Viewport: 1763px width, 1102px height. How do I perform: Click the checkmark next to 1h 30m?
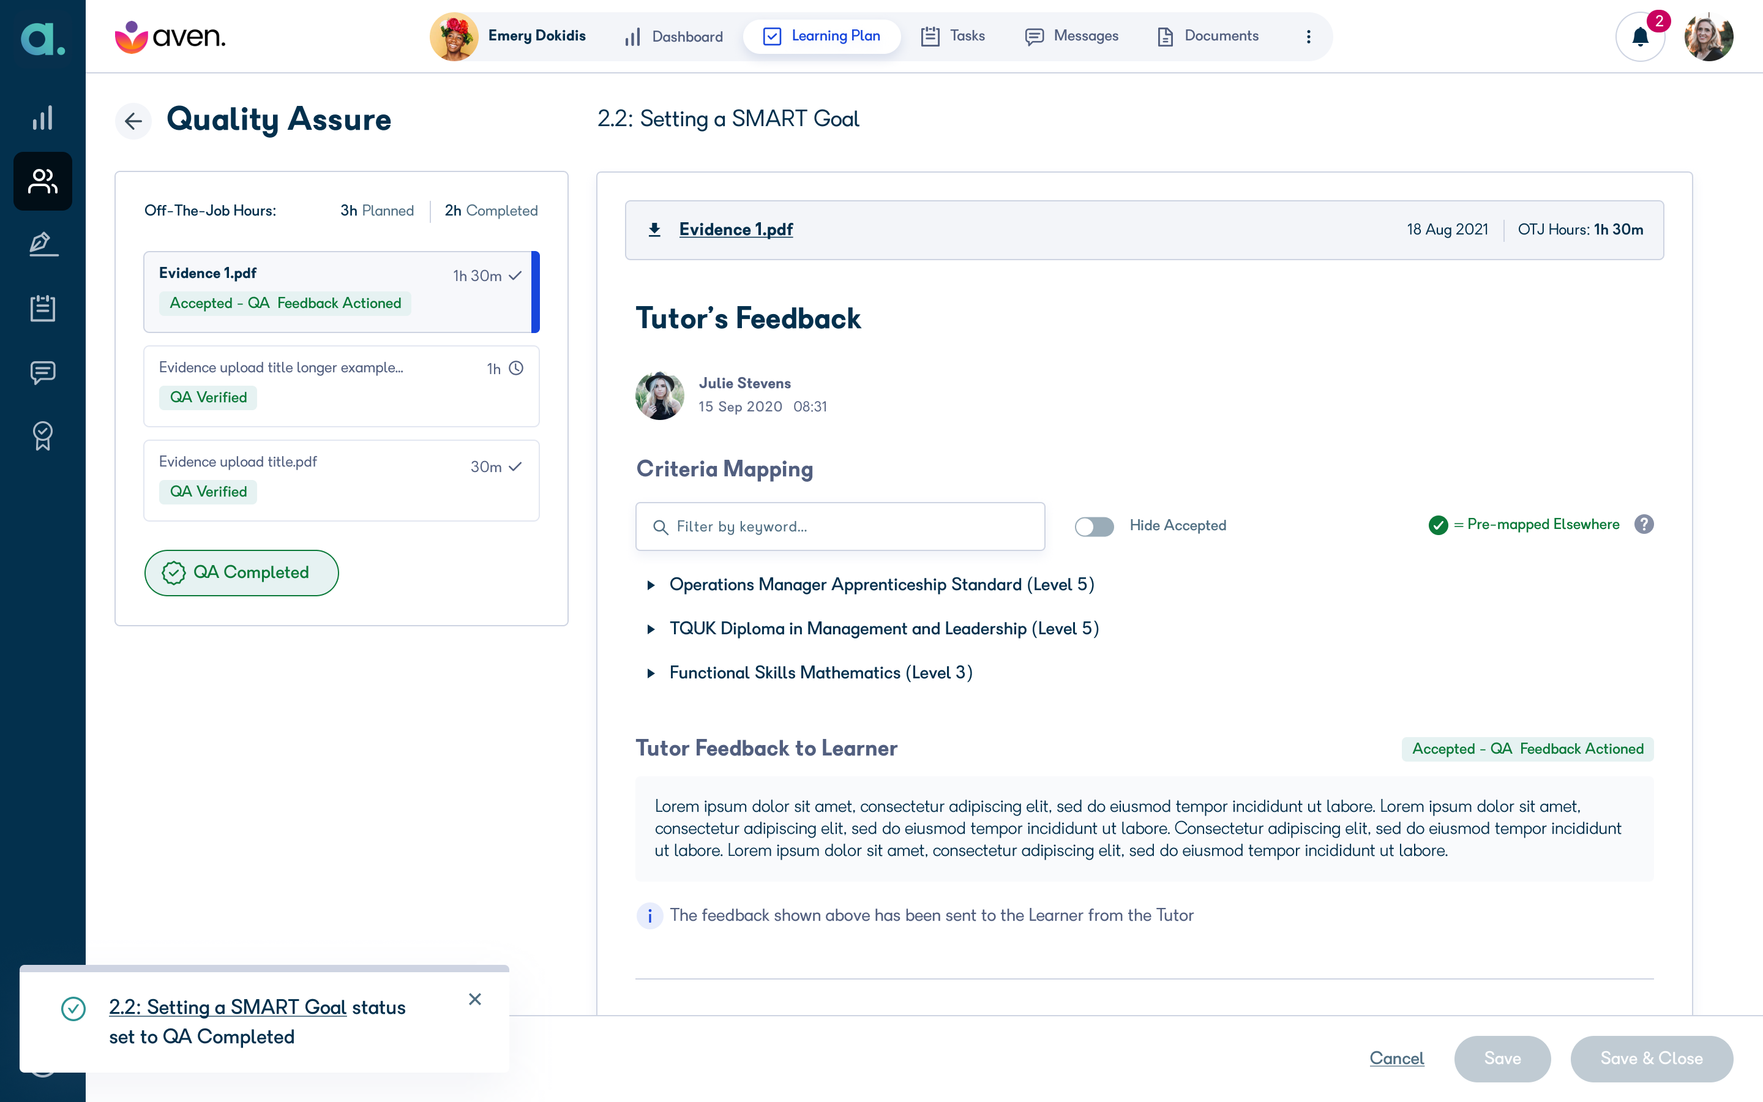click(x=515, y=275)
